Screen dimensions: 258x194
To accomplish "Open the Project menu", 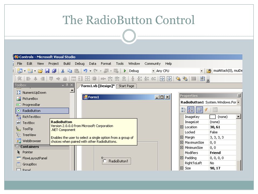I will (x=53, y=64).
